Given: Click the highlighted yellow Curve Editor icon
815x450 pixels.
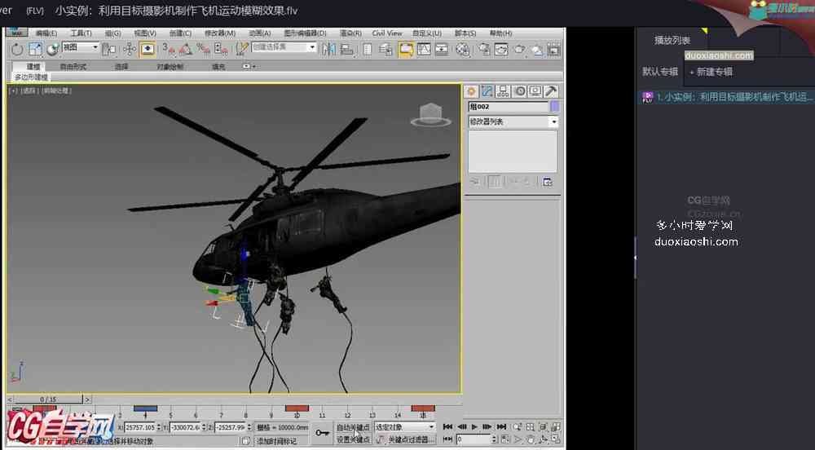Looking at the screenshot, I should [x=406, y=50].
